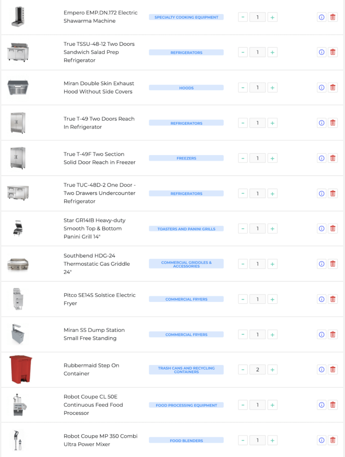
Task: View info for Southbend HDG-24 griddle
Action: click(322, 264)
